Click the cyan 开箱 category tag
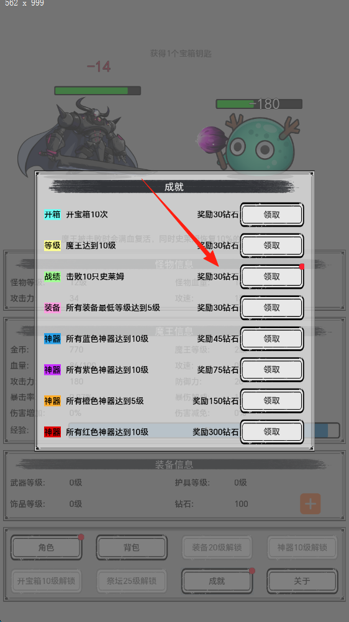This screenshot has width=349, height=622. [x=52, y=215]
